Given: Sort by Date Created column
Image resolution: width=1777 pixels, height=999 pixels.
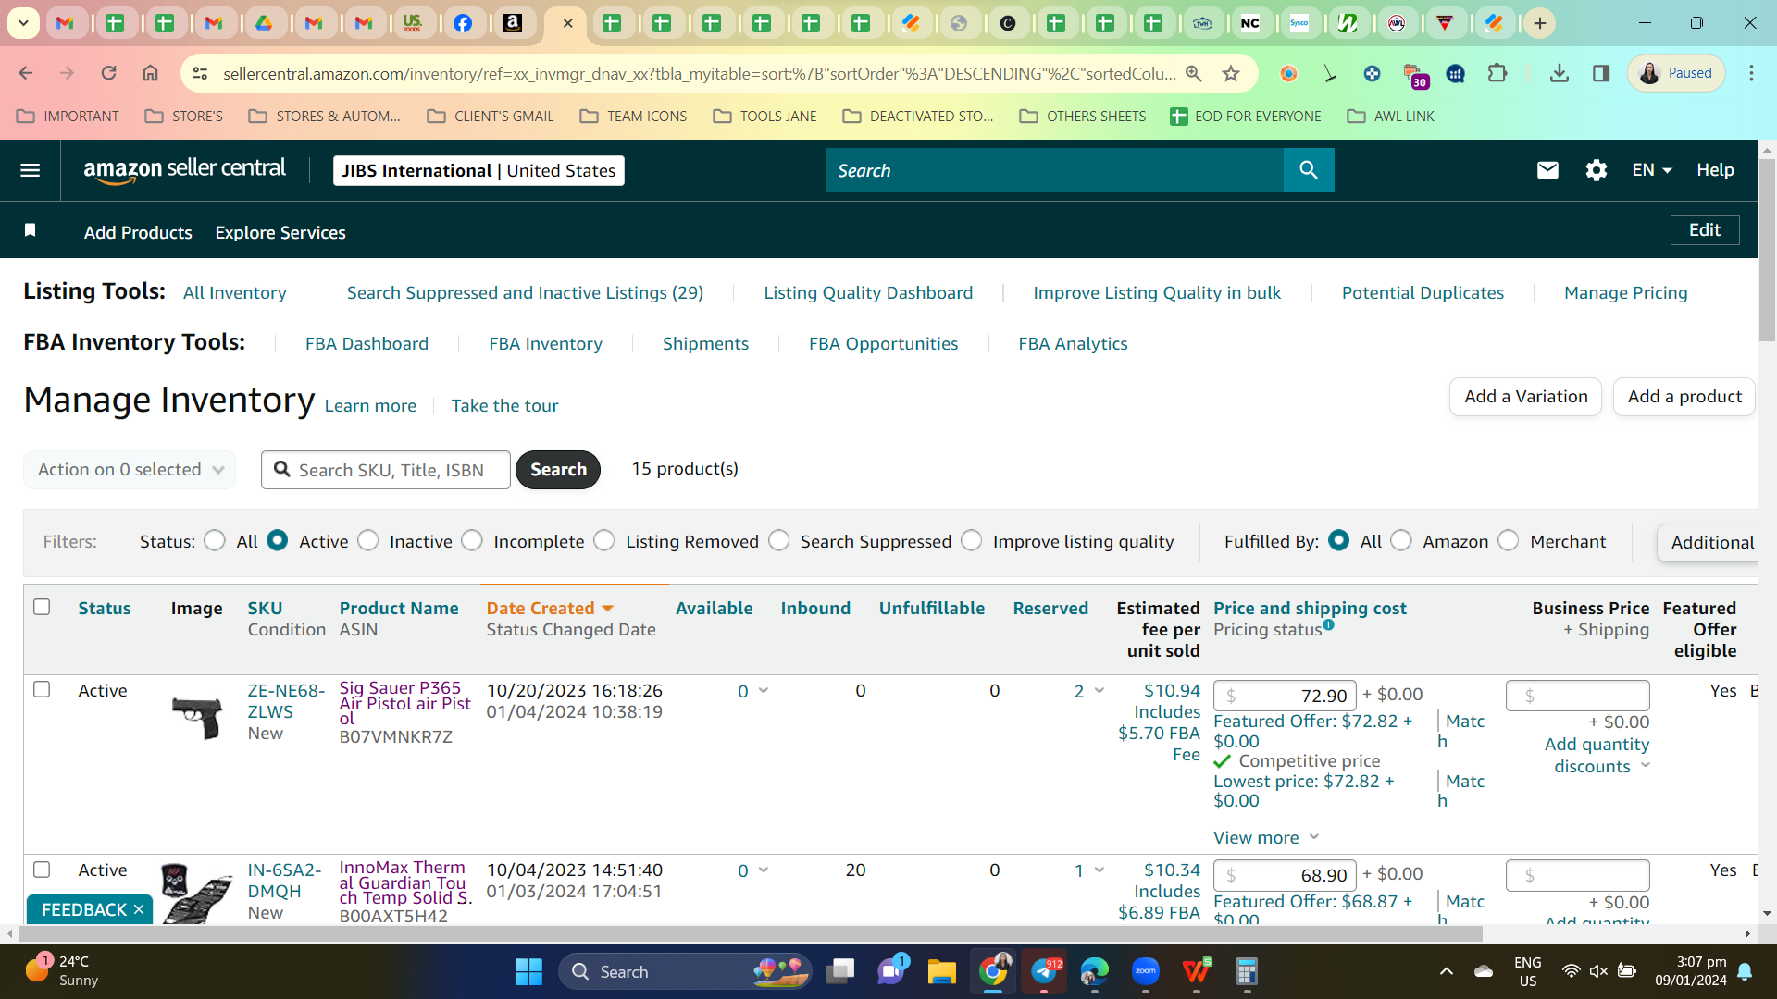Looking at the screenshot, I should [550, 608].
